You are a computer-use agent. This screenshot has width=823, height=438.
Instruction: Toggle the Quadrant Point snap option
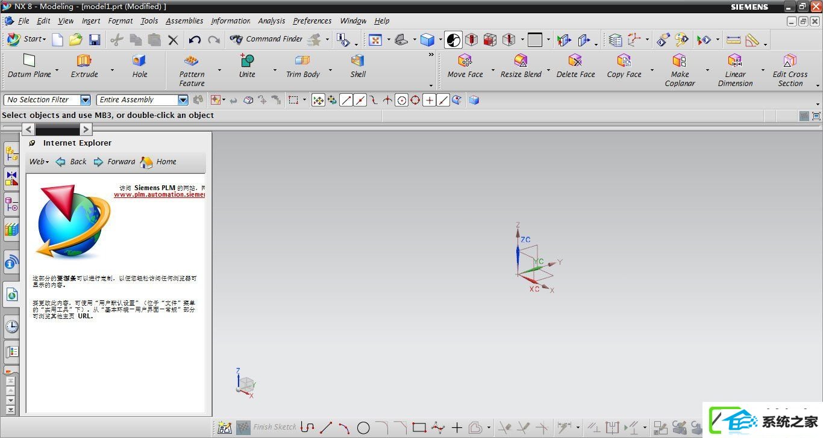(x=415, y=100)
